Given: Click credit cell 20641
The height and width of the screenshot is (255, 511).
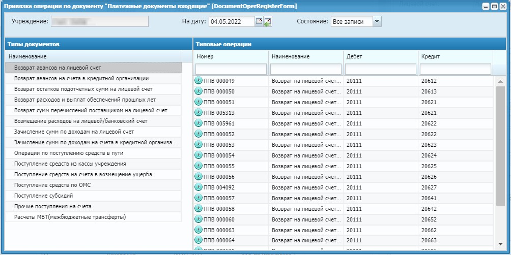Looking at the screenshot, I should coord(456,199).
